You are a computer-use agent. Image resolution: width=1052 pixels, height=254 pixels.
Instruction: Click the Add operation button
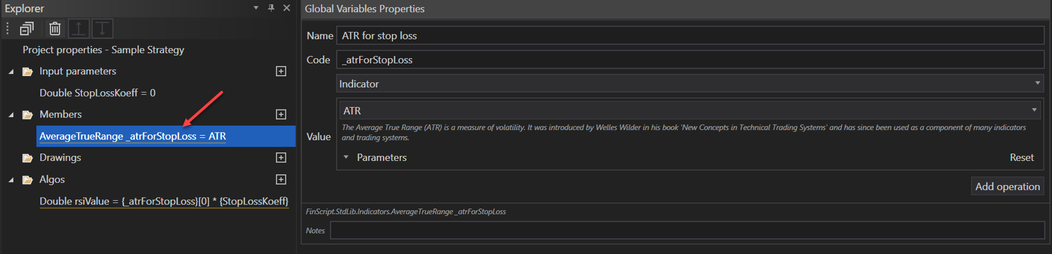tap(1007, 186)
